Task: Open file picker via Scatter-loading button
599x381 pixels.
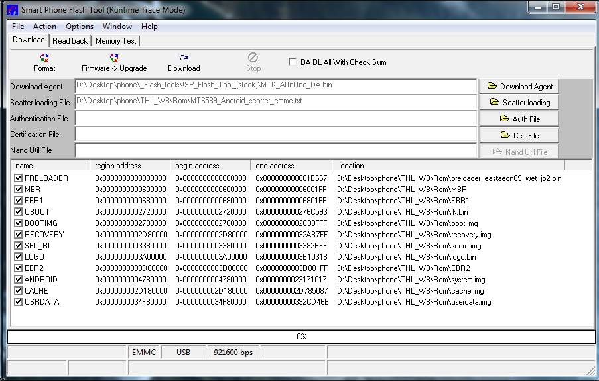Action: (519, 102)
